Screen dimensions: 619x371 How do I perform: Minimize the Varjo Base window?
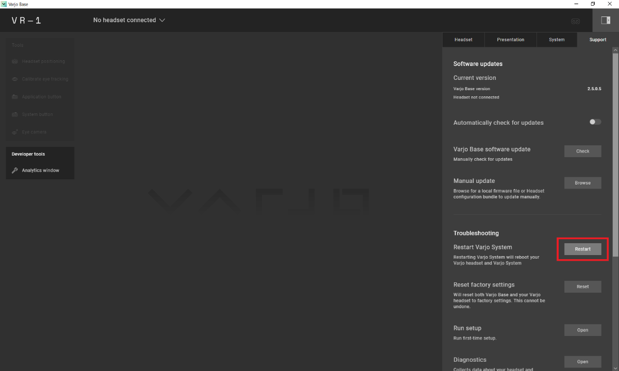click(576, 4)
